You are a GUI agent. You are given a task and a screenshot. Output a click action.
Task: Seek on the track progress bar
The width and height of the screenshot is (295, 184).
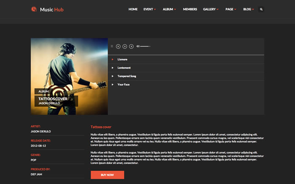tap(186, 55)
